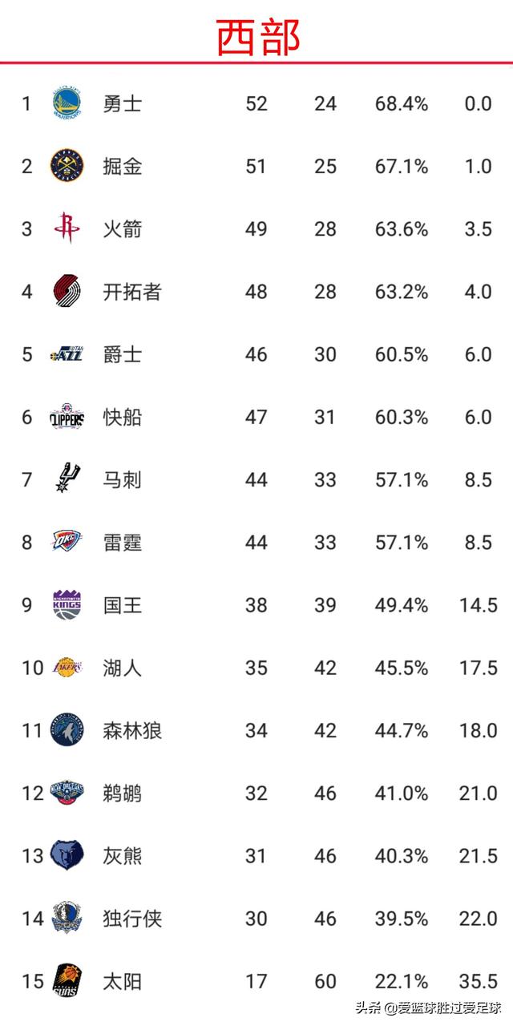Click the Clippers team logo

pyautogui.click(x=67, y=417)
